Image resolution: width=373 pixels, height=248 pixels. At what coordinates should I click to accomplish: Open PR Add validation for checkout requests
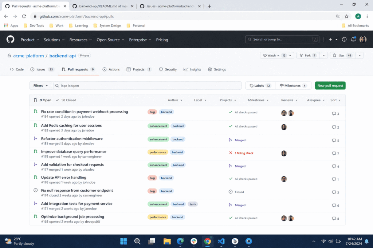pos(72,164)
